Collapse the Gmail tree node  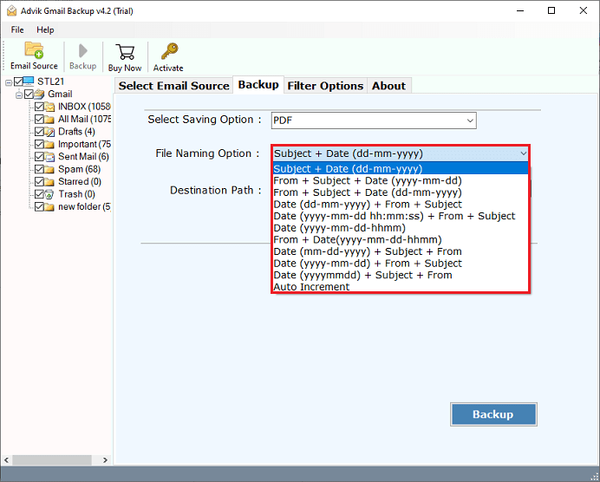click(19, 94)
